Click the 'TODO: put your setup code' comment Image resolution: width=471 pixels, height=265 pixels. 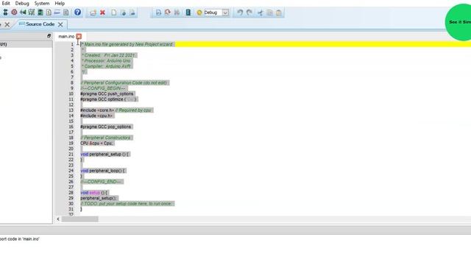(127, 204)
